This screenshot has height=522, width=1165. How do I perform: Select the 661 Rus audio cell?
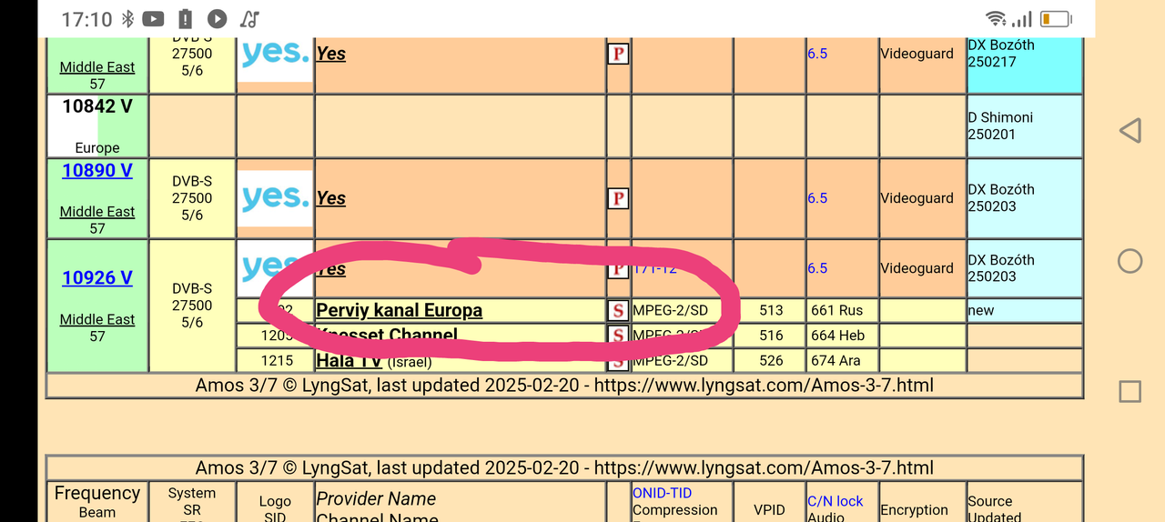pos(842,310)
